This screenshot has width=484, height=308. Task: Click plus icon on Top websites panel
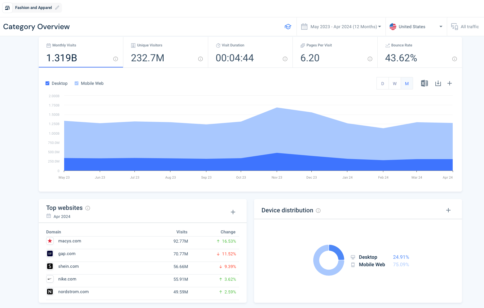[x=233, y=212]
